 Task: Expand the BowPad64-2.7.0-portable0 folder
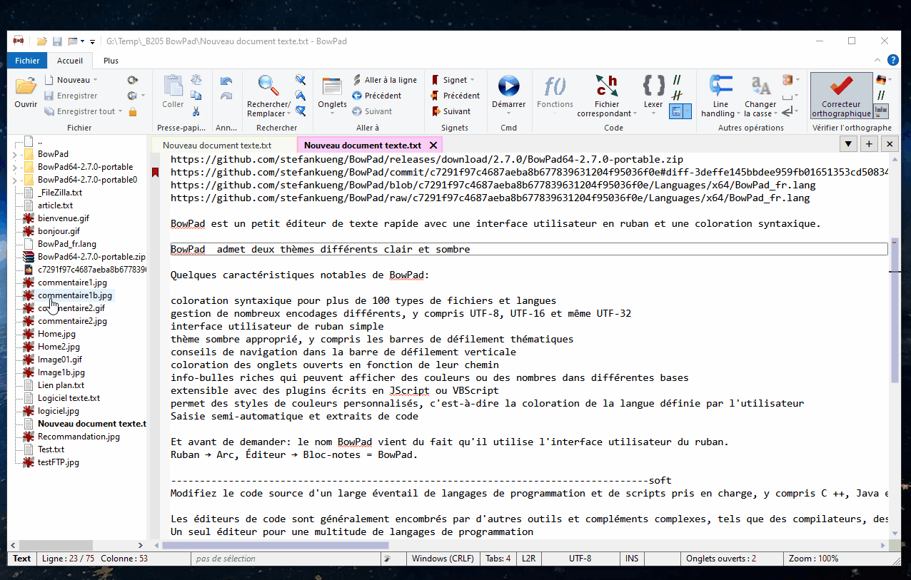[15, 180]
